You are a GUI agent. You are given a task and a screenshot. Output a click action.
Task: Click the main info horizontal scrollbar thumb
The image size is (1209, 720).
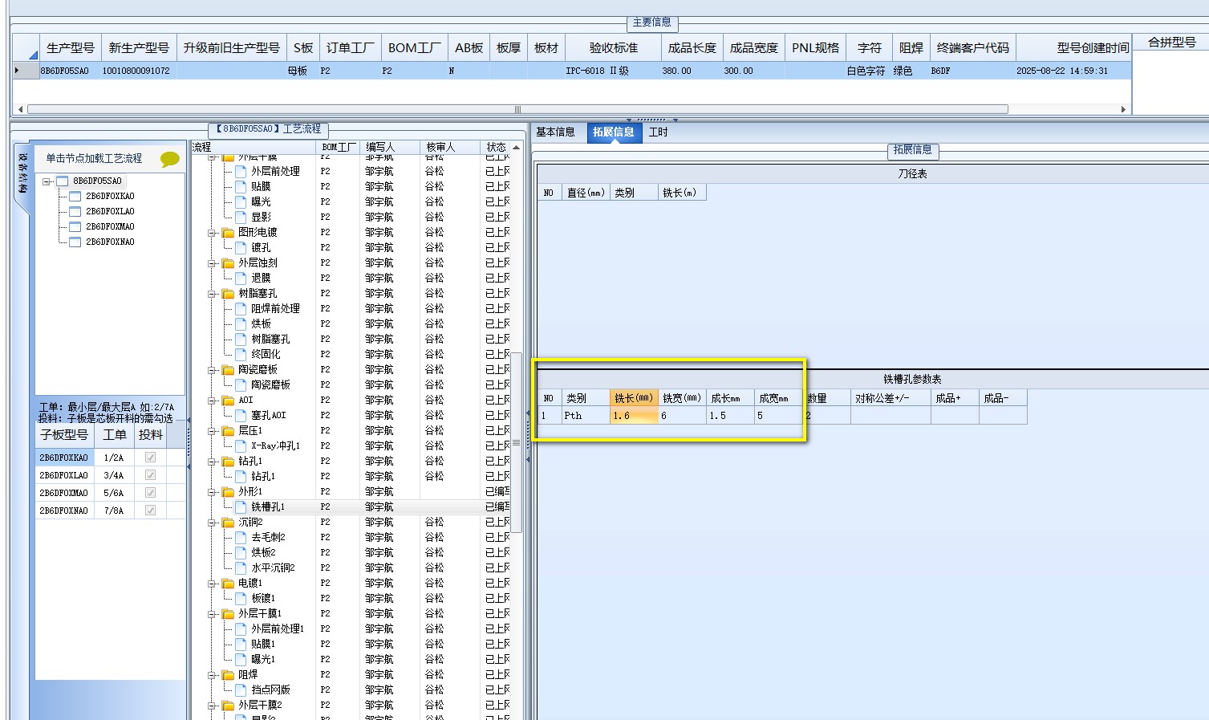[517, 109]
